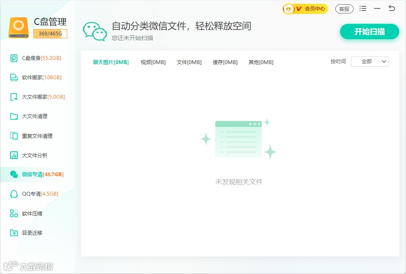This screenshot has height=274, width=406.
Task: Select 软件搬家[108GB] menu label
Action: point(42,78)
